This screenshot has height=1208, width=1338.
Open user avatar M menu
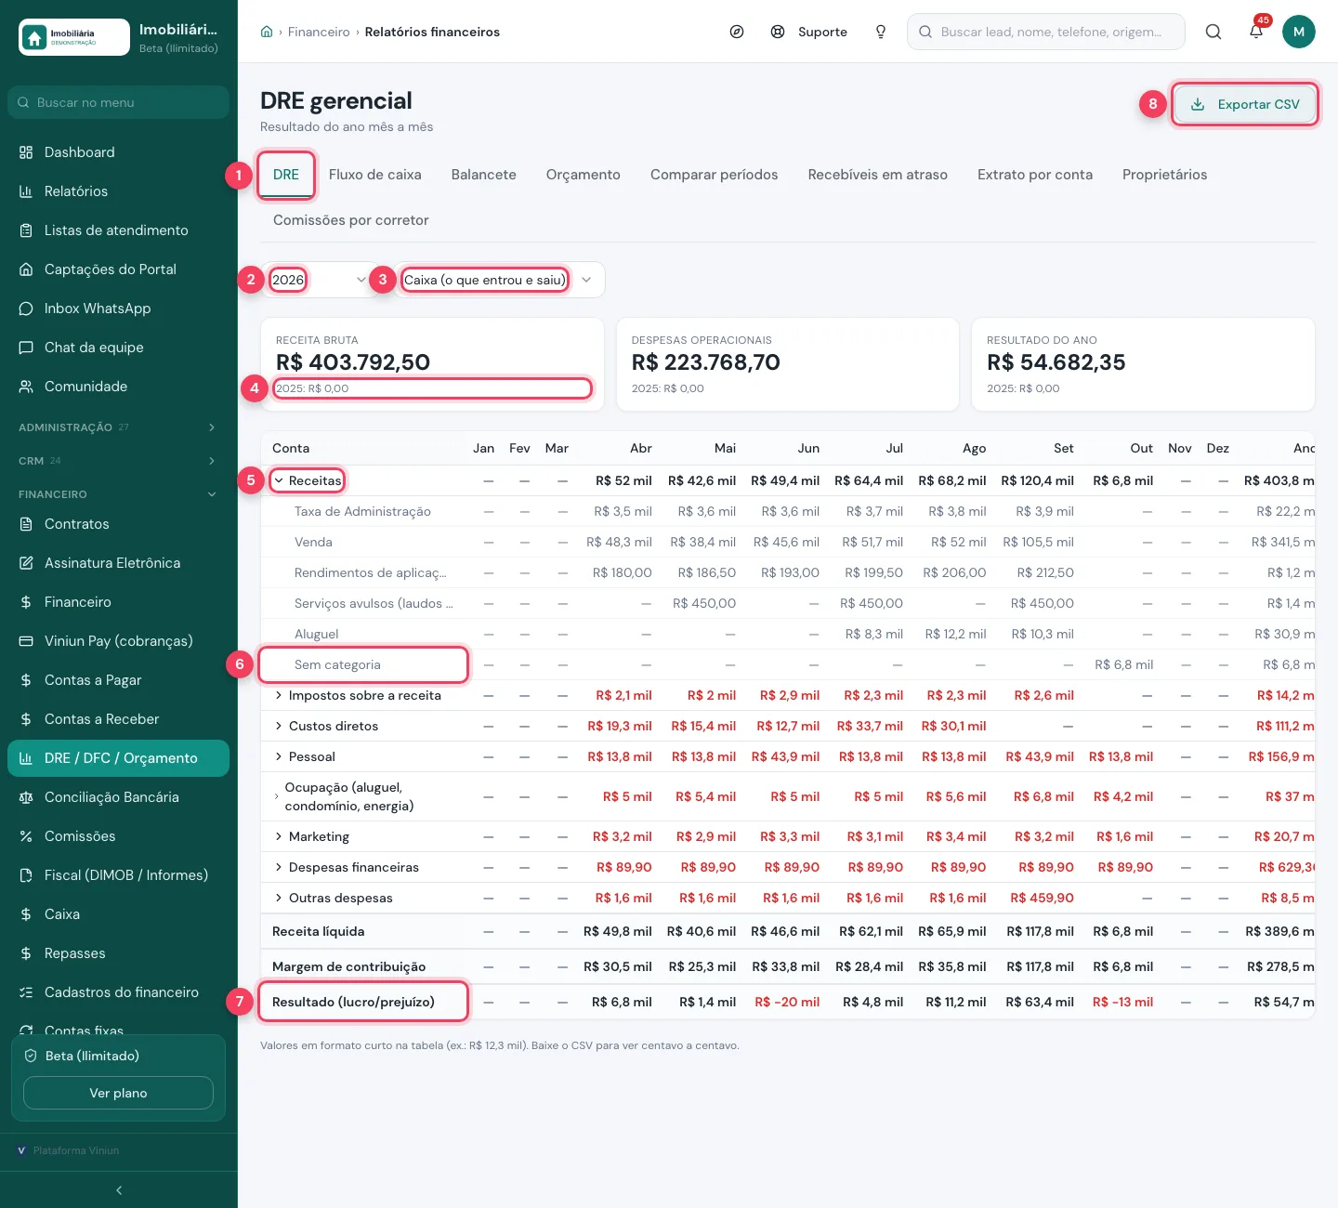click(x=1299, y=32)
